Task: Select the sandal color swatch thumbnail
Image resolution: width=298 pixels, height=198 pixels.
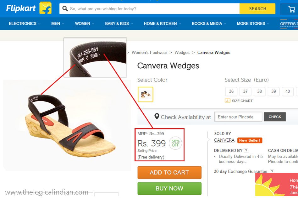Action: click(x=146, y=94)
